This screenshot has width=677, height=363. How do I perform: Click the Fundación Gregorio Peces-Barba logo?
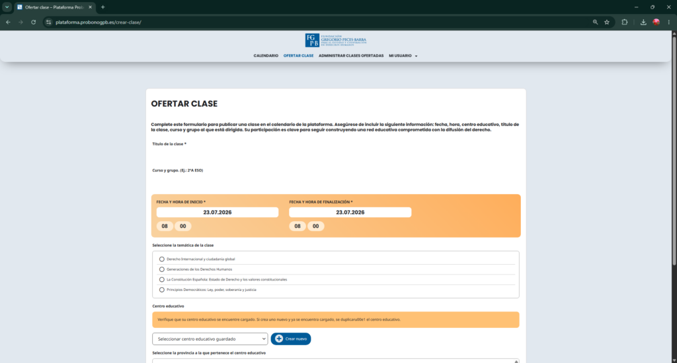[336, 40]
